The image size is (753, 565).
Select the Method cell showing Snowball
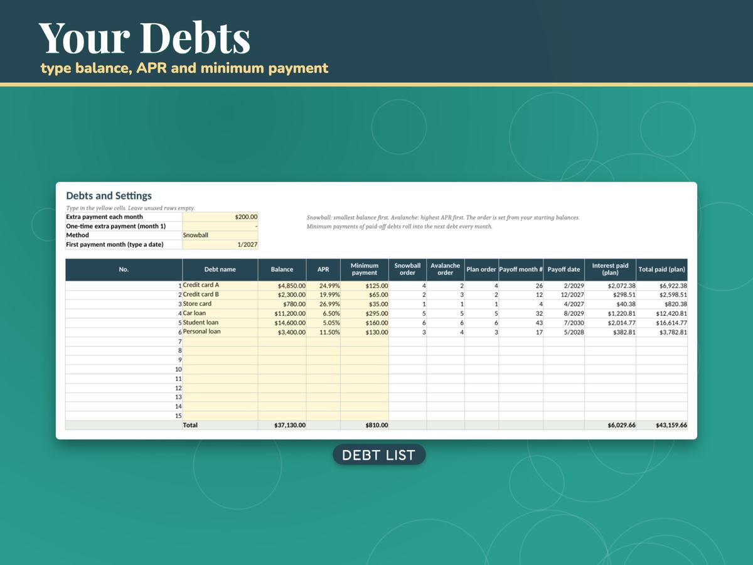pos(220,235)
